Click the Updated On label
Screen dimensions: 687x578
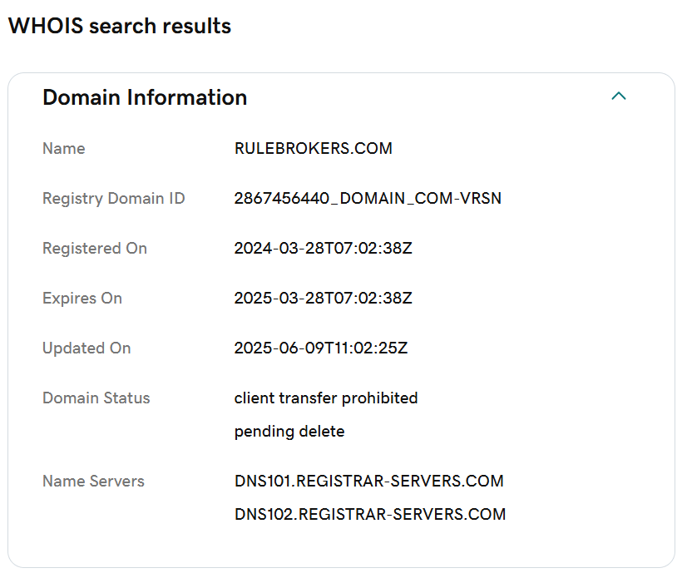click(86, 348)
